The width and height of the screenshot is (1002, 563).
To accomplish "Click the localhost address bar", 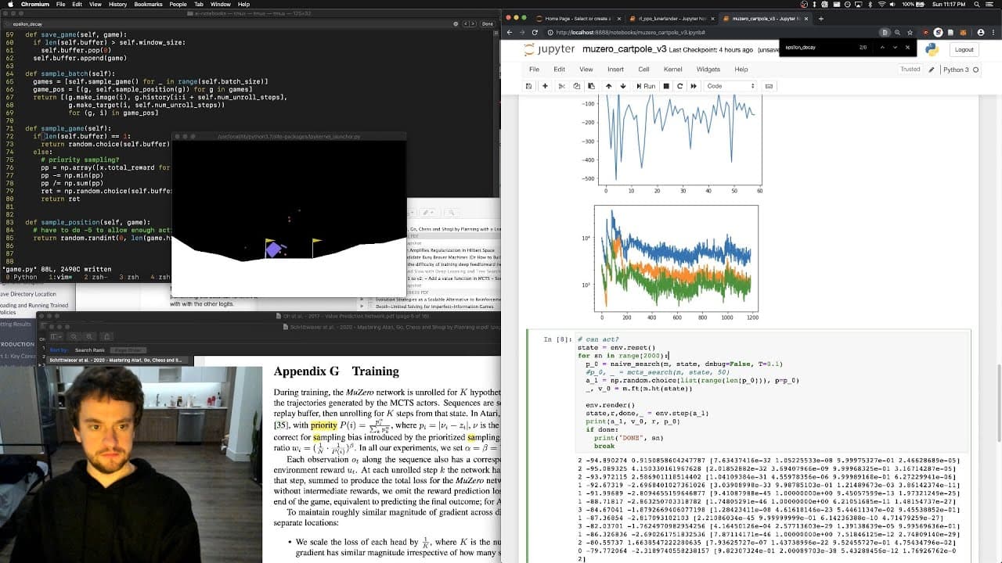I will (x=712, y=33).
